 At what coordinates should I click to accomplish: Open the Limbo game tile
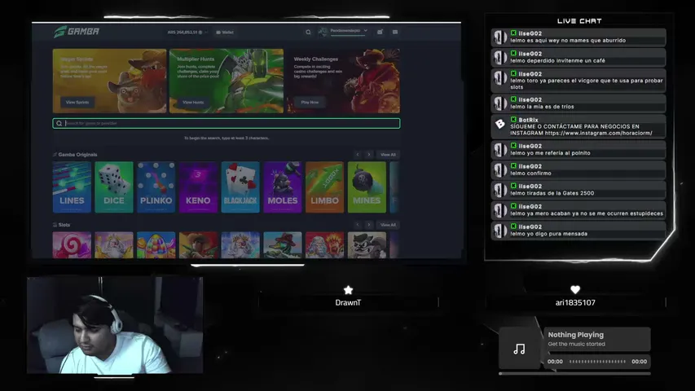(x=324, y=187)
